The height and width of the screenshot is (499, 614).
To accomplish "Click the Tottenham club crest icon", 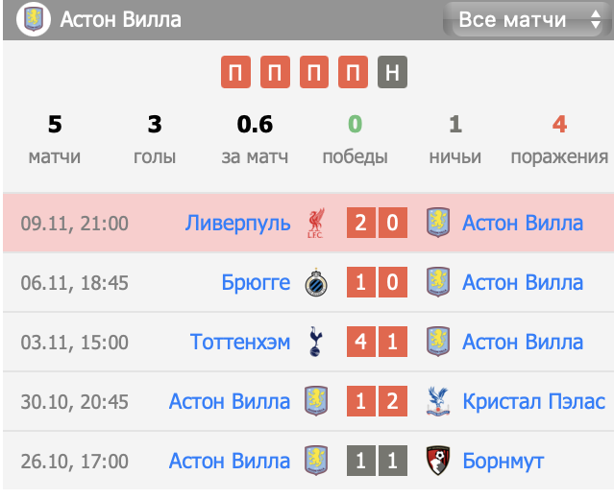I will [315, 343].
